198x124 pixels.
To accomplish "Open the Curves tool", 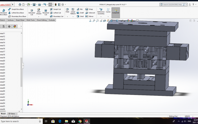I will 108,10.
